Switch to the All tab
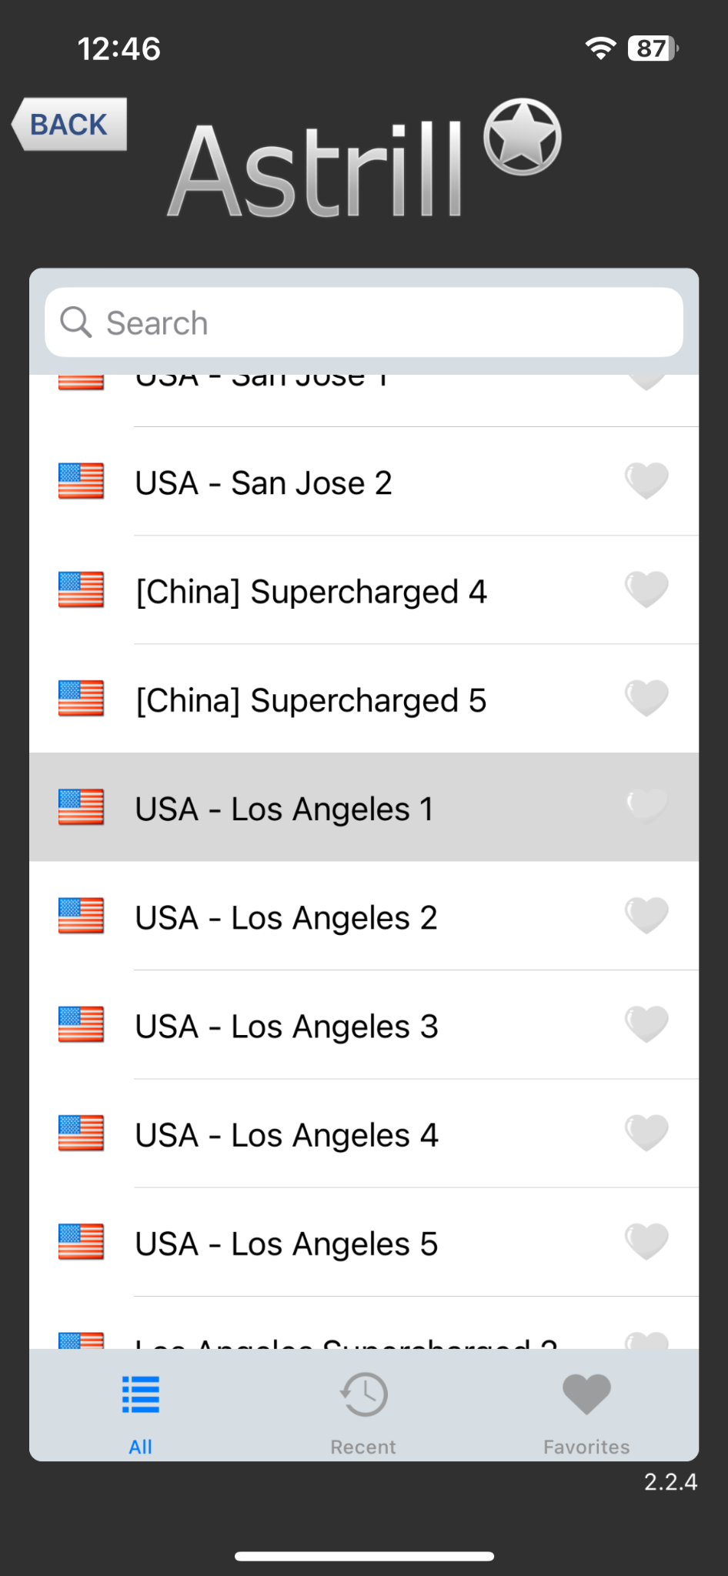The width and height of the screenshot is (728, 1576). (140, 1413)
